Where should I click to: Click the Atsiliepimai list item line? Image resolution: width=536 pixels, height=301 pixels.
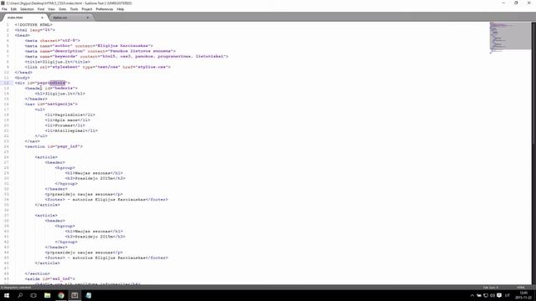click(71, 130)
